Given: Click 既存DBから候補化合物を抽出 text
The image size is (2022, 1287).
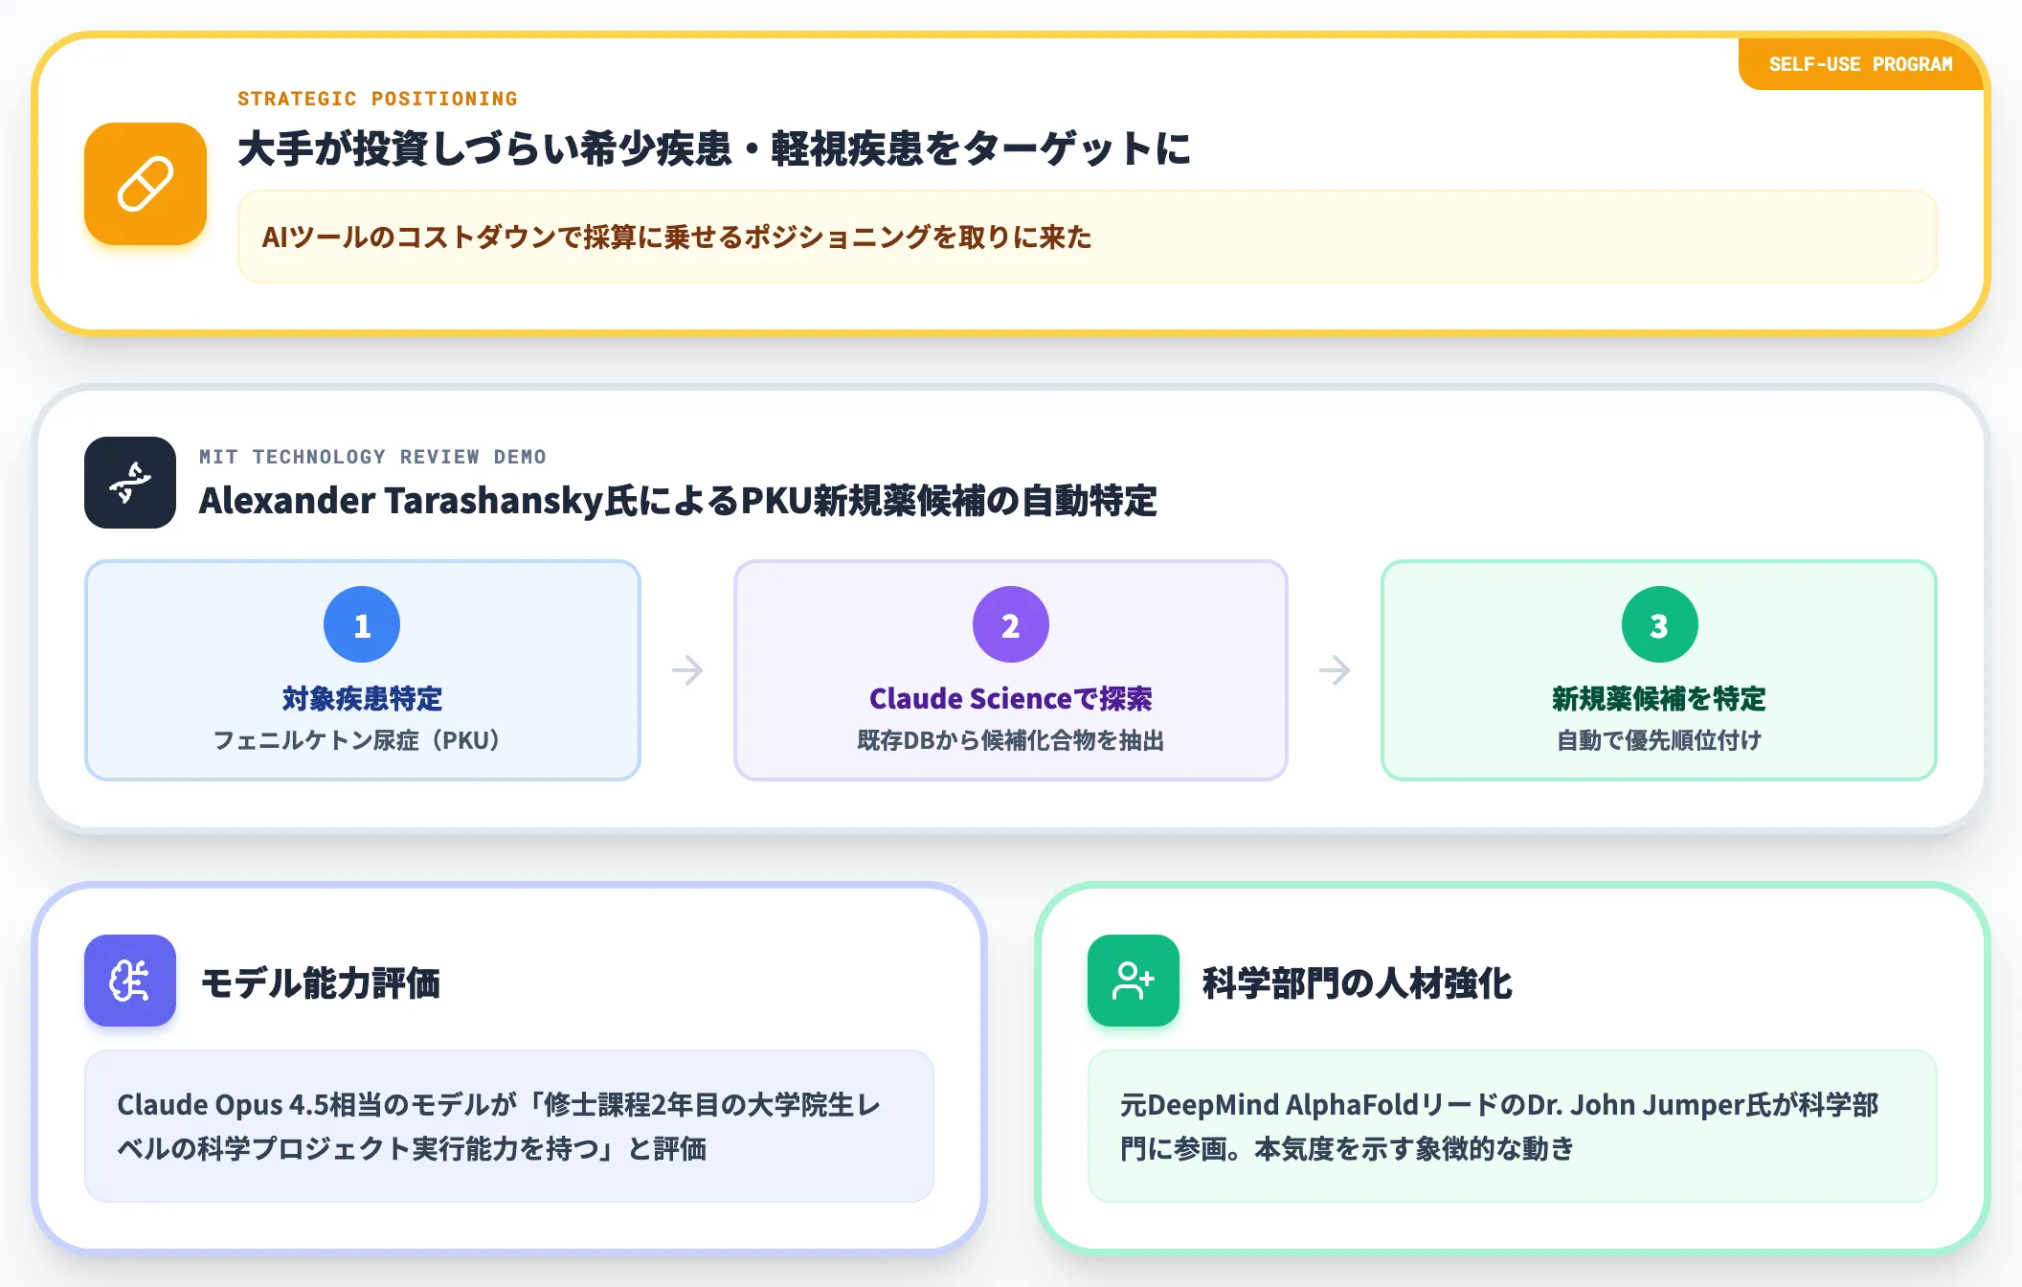Looking at the screenshot, I should click(x=1011, y=740).
